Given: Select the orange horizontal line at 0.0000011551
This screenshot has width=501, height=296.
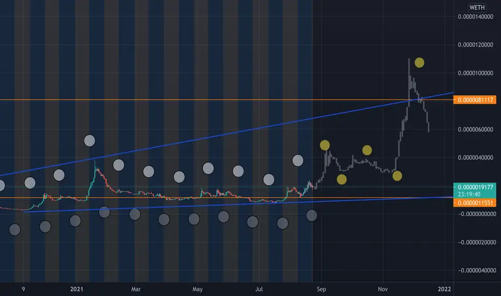Looking at the screenshot, I should click(x=226, y=198).
